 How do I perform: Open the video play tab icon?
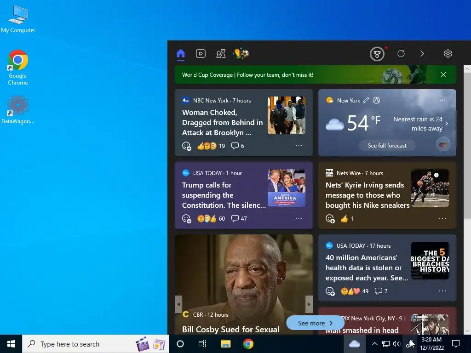pos(201,54)
